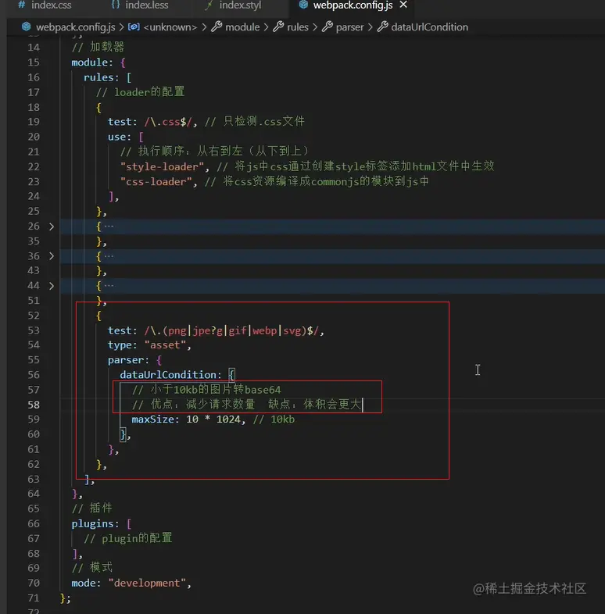Click the // plugin的配置 comment
Screen dimensions: 605x614
click(x=128, y=538)
